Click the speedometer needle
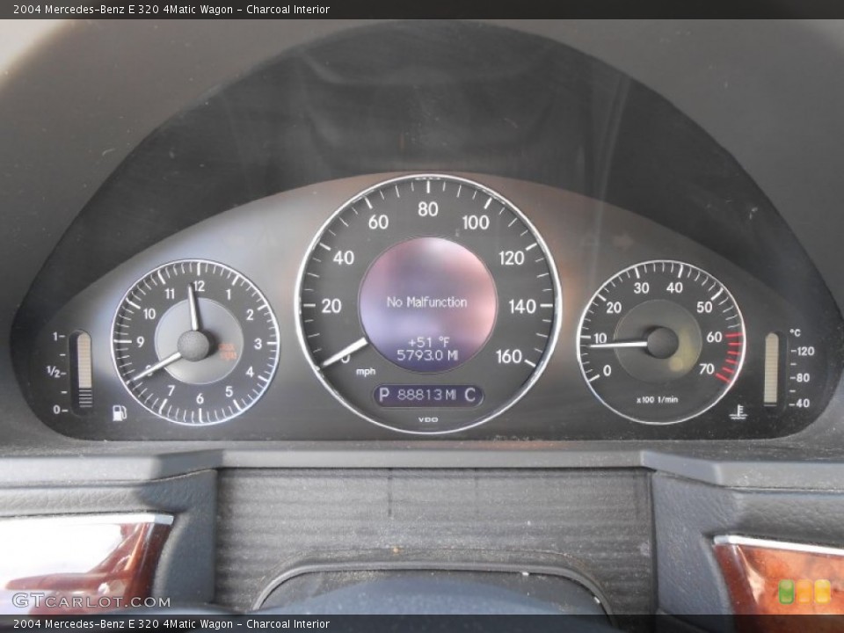 345,353
